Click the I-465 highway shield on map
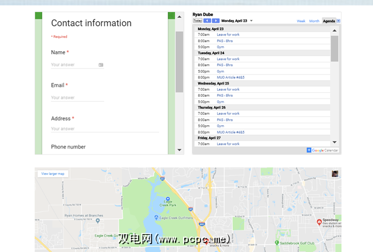 (202, 224)
